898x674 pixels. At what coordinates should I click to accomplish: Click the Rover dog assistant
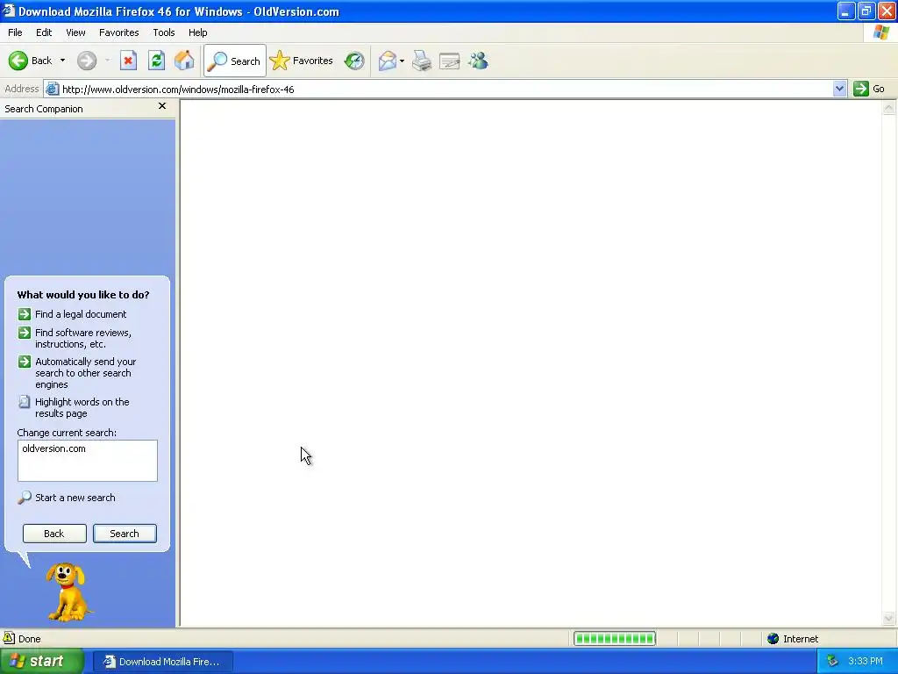[68, 592]
